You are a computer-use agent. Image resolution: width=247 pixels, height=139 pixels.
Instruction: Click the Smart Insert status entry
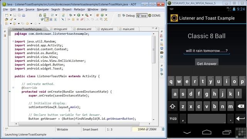[90, 129]
